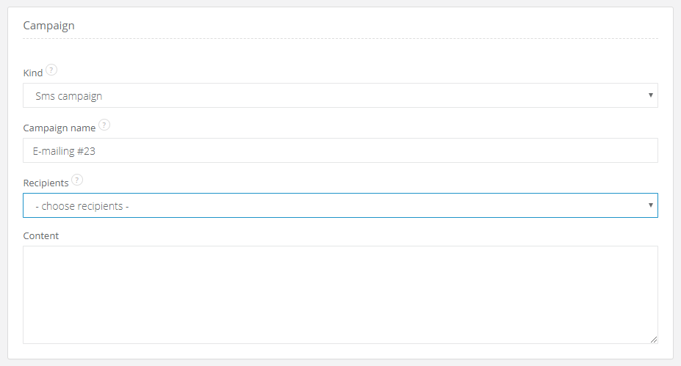Click the help icon next to Kind

coord(51,70)
